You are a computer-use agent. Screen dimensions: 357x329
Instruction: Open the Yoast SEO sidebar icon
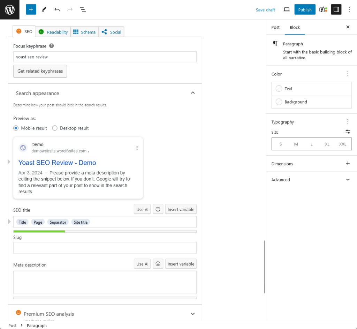point(323,9)
